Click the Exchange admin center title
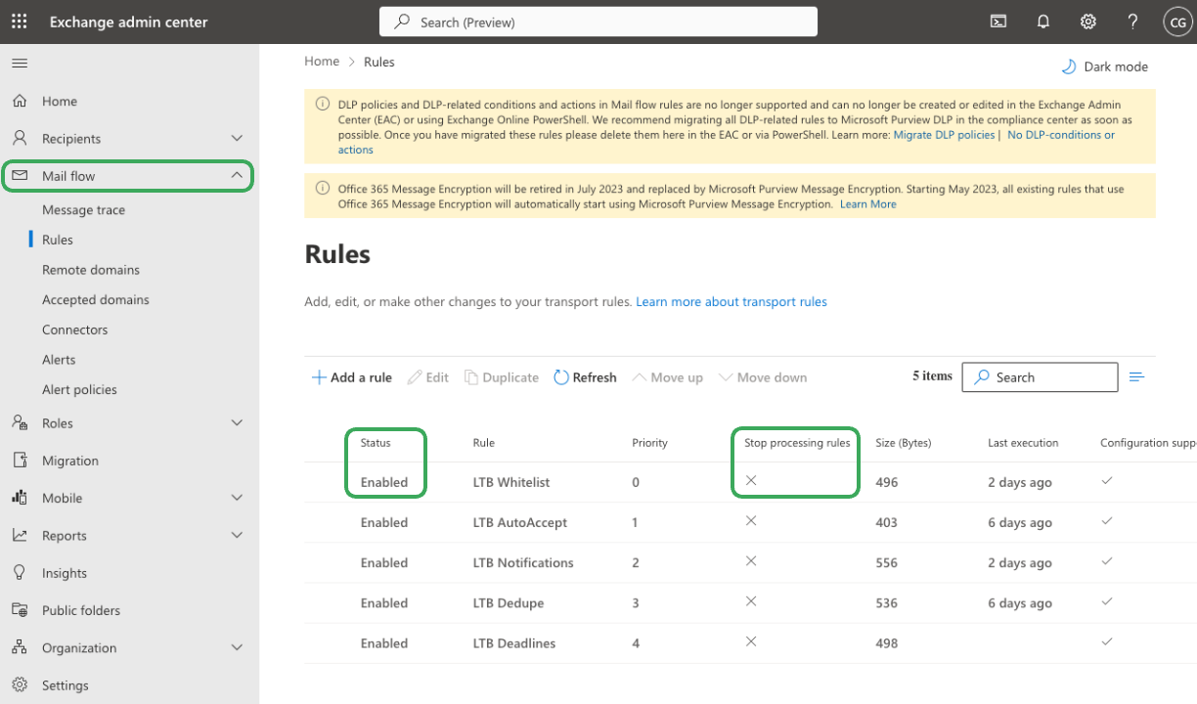Screen dimensions: 1197x704 point(128,22)
